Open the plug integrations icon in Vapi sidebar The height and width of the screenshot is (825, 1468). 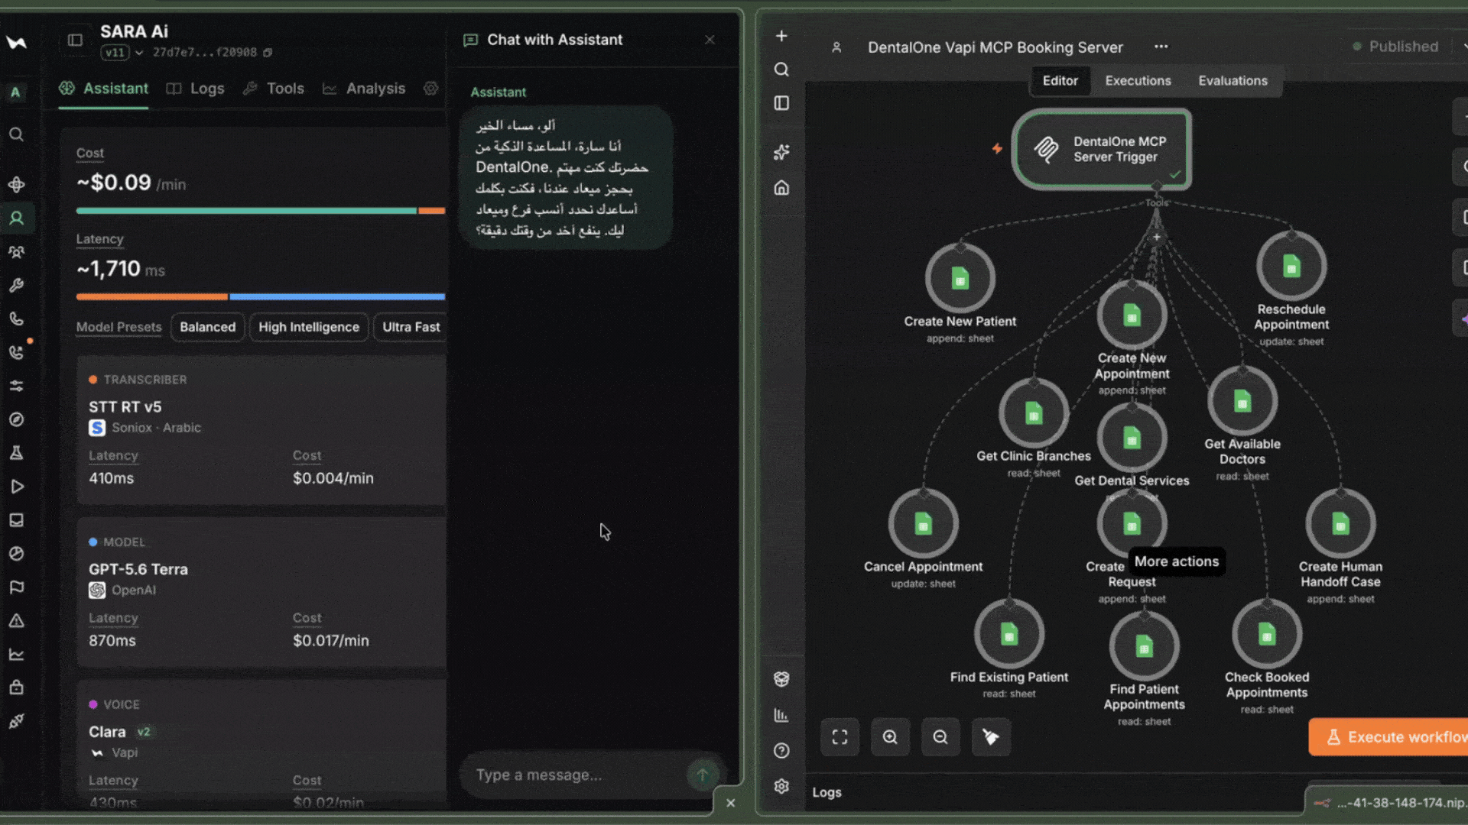pos(16,721)
